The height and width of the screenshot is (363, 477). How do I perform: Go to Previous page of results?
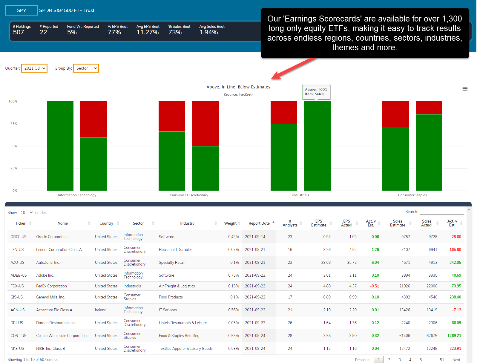click(x=362, y=360)
